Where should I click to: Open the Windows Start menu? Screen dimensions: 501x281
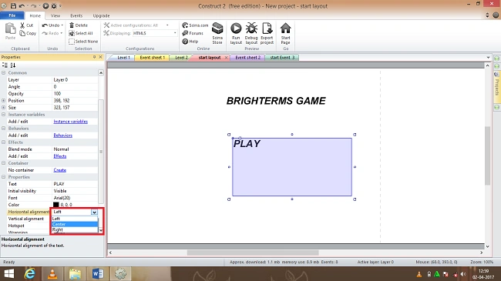point(9,273)
